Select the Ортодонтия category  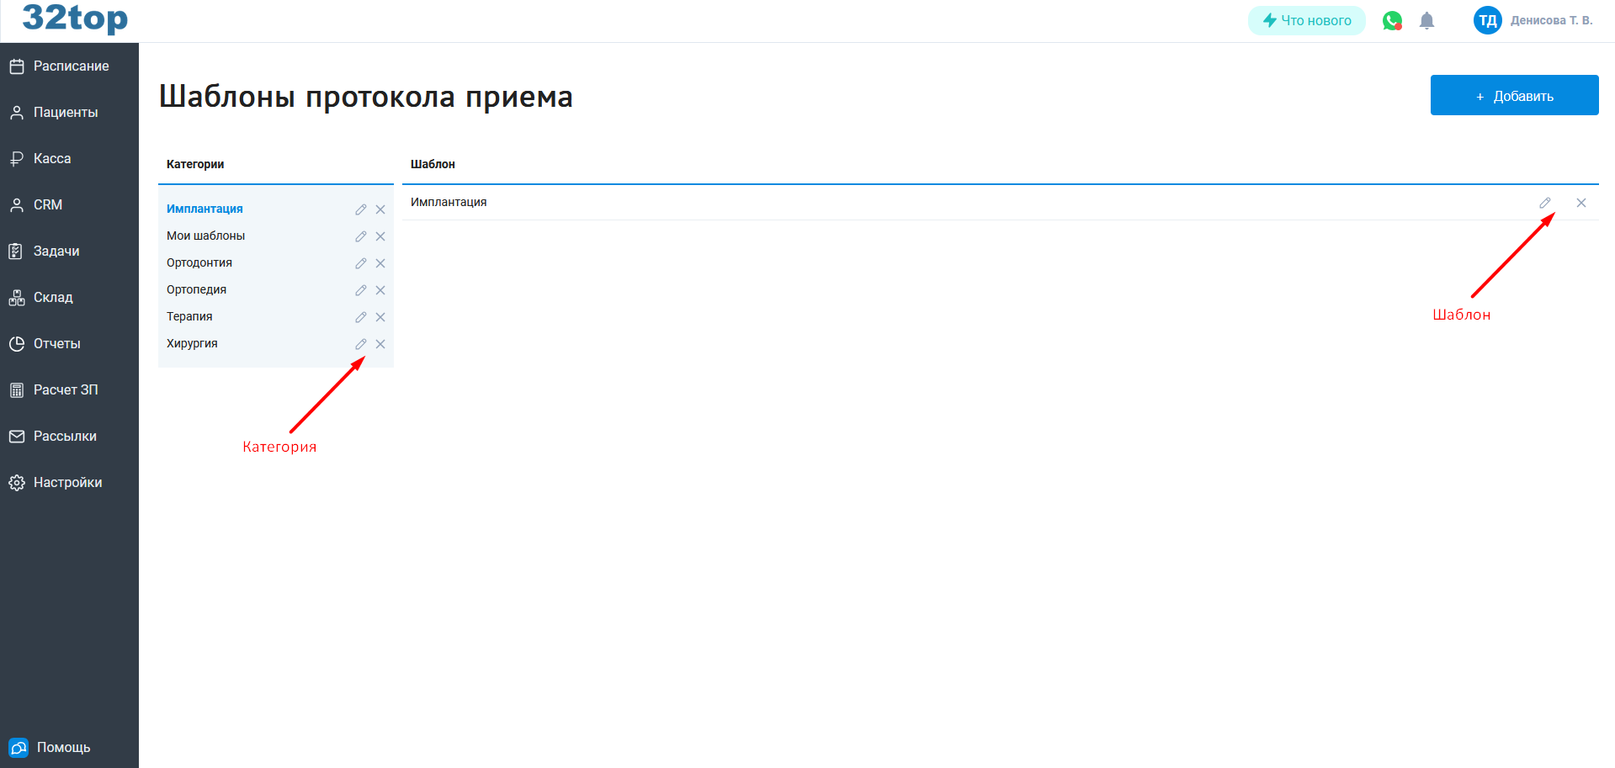click(x=199, y=262)
